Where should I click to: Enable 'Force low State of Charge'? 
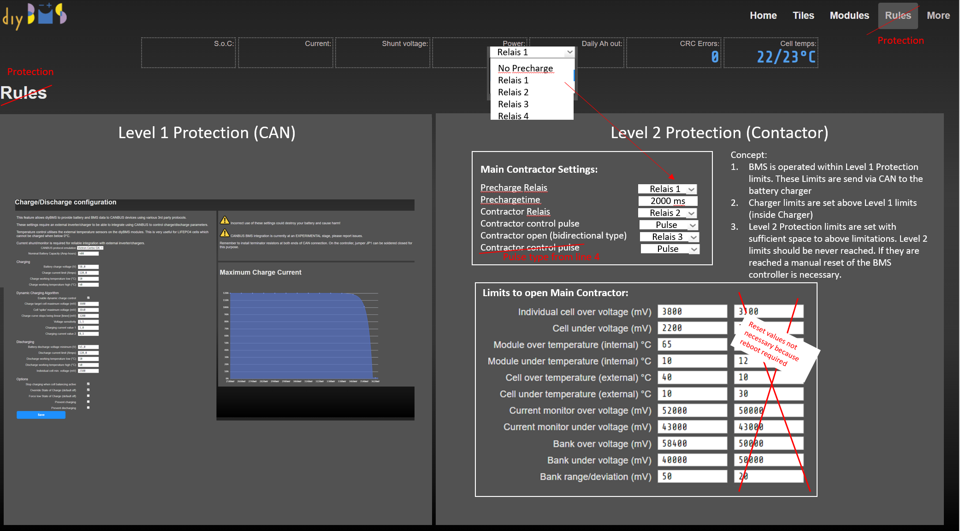point(88,396)
